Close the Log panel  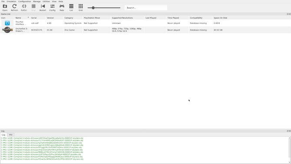point(290,131)
